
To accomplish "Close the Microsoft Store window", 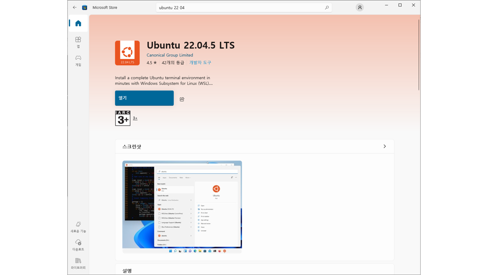I will coord(413,5).
